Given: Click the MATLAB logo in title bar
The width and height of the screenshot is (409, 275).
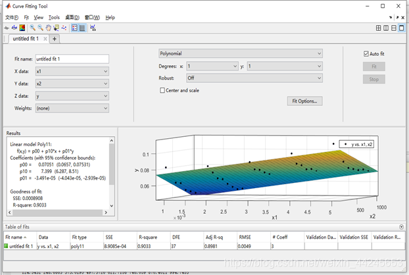Looking at the screenshot, I should [x=8, y=6].
